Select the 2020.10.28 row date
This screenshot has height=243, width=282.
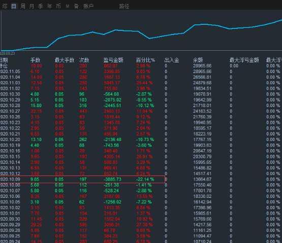pos(10,106)
